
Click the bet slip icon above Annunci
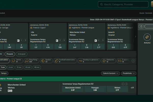point(141,27)
